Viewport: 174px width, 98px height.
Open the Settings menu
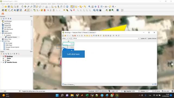(x=21, y=4)
